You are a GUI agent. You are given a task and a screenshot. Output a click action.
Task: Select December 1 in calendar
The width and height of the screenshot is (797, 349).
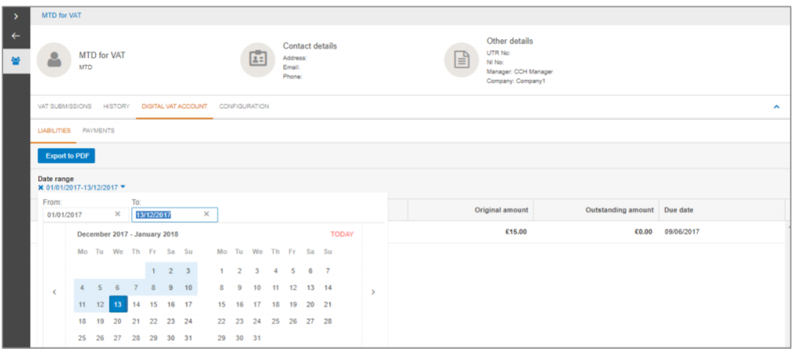(154, 271)
